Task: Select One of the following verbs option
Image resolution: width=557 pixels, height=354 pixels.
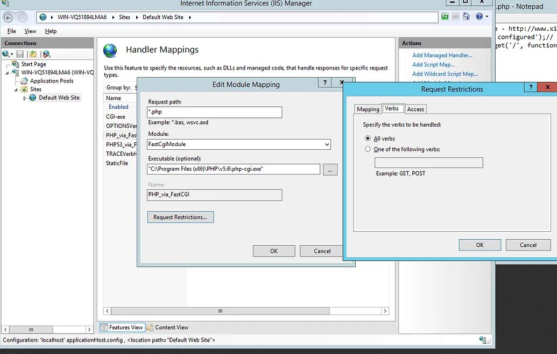Action: [368, 149]
